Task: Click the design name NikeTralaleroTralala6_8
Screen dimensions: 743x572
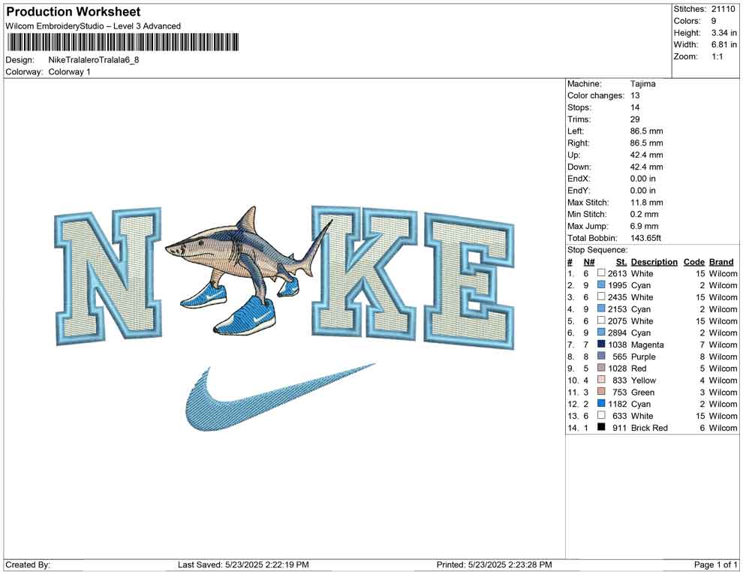Action: coord(93,60)
